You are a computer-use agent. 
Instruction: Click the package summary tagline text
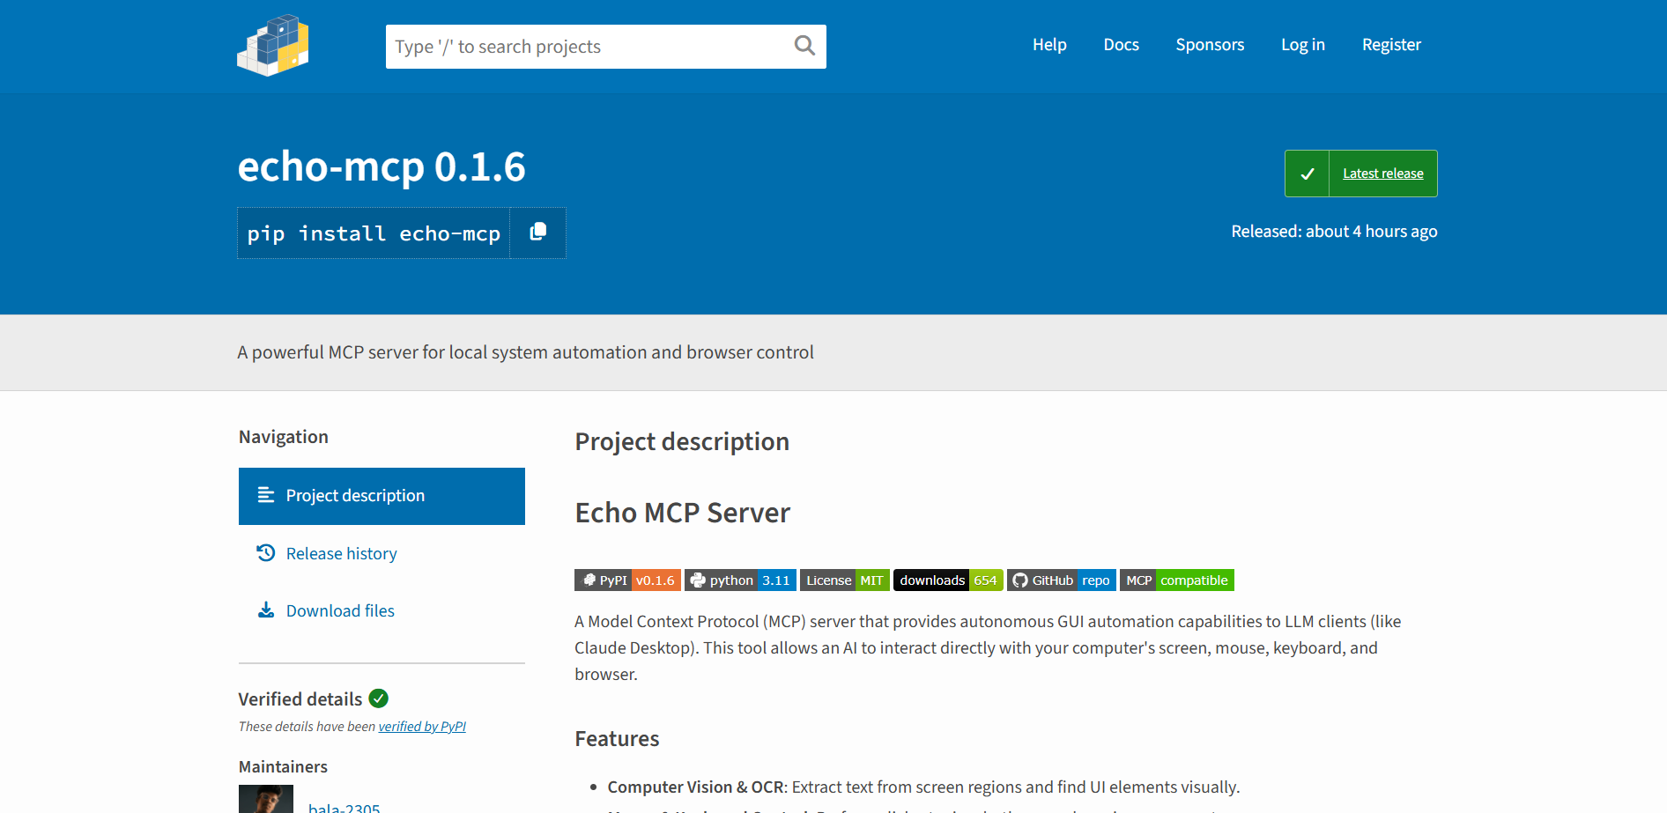(x=525, y=352)
